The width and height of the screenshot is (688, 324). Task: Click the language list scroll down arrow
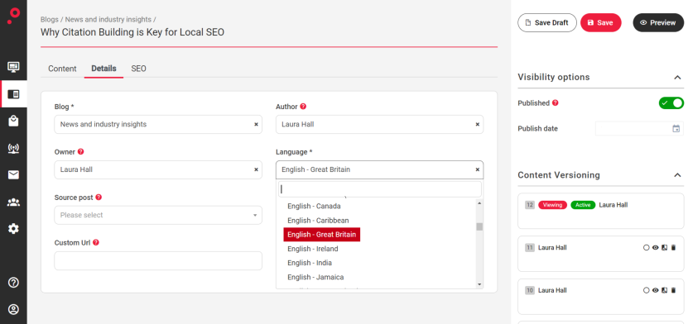479,284
